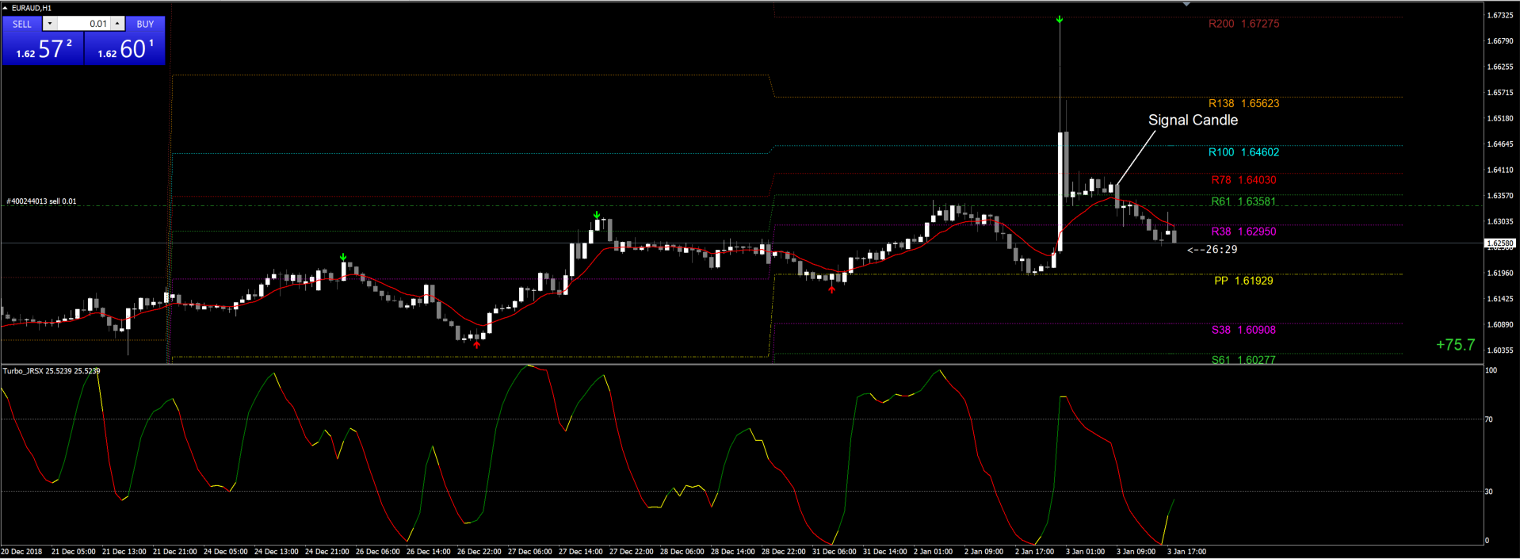The height and width of the screenshot is (559, 1520).
Task: Click the Turbo_JRSX indicator label
Action: pyautogui.click(x=52, y=370)
